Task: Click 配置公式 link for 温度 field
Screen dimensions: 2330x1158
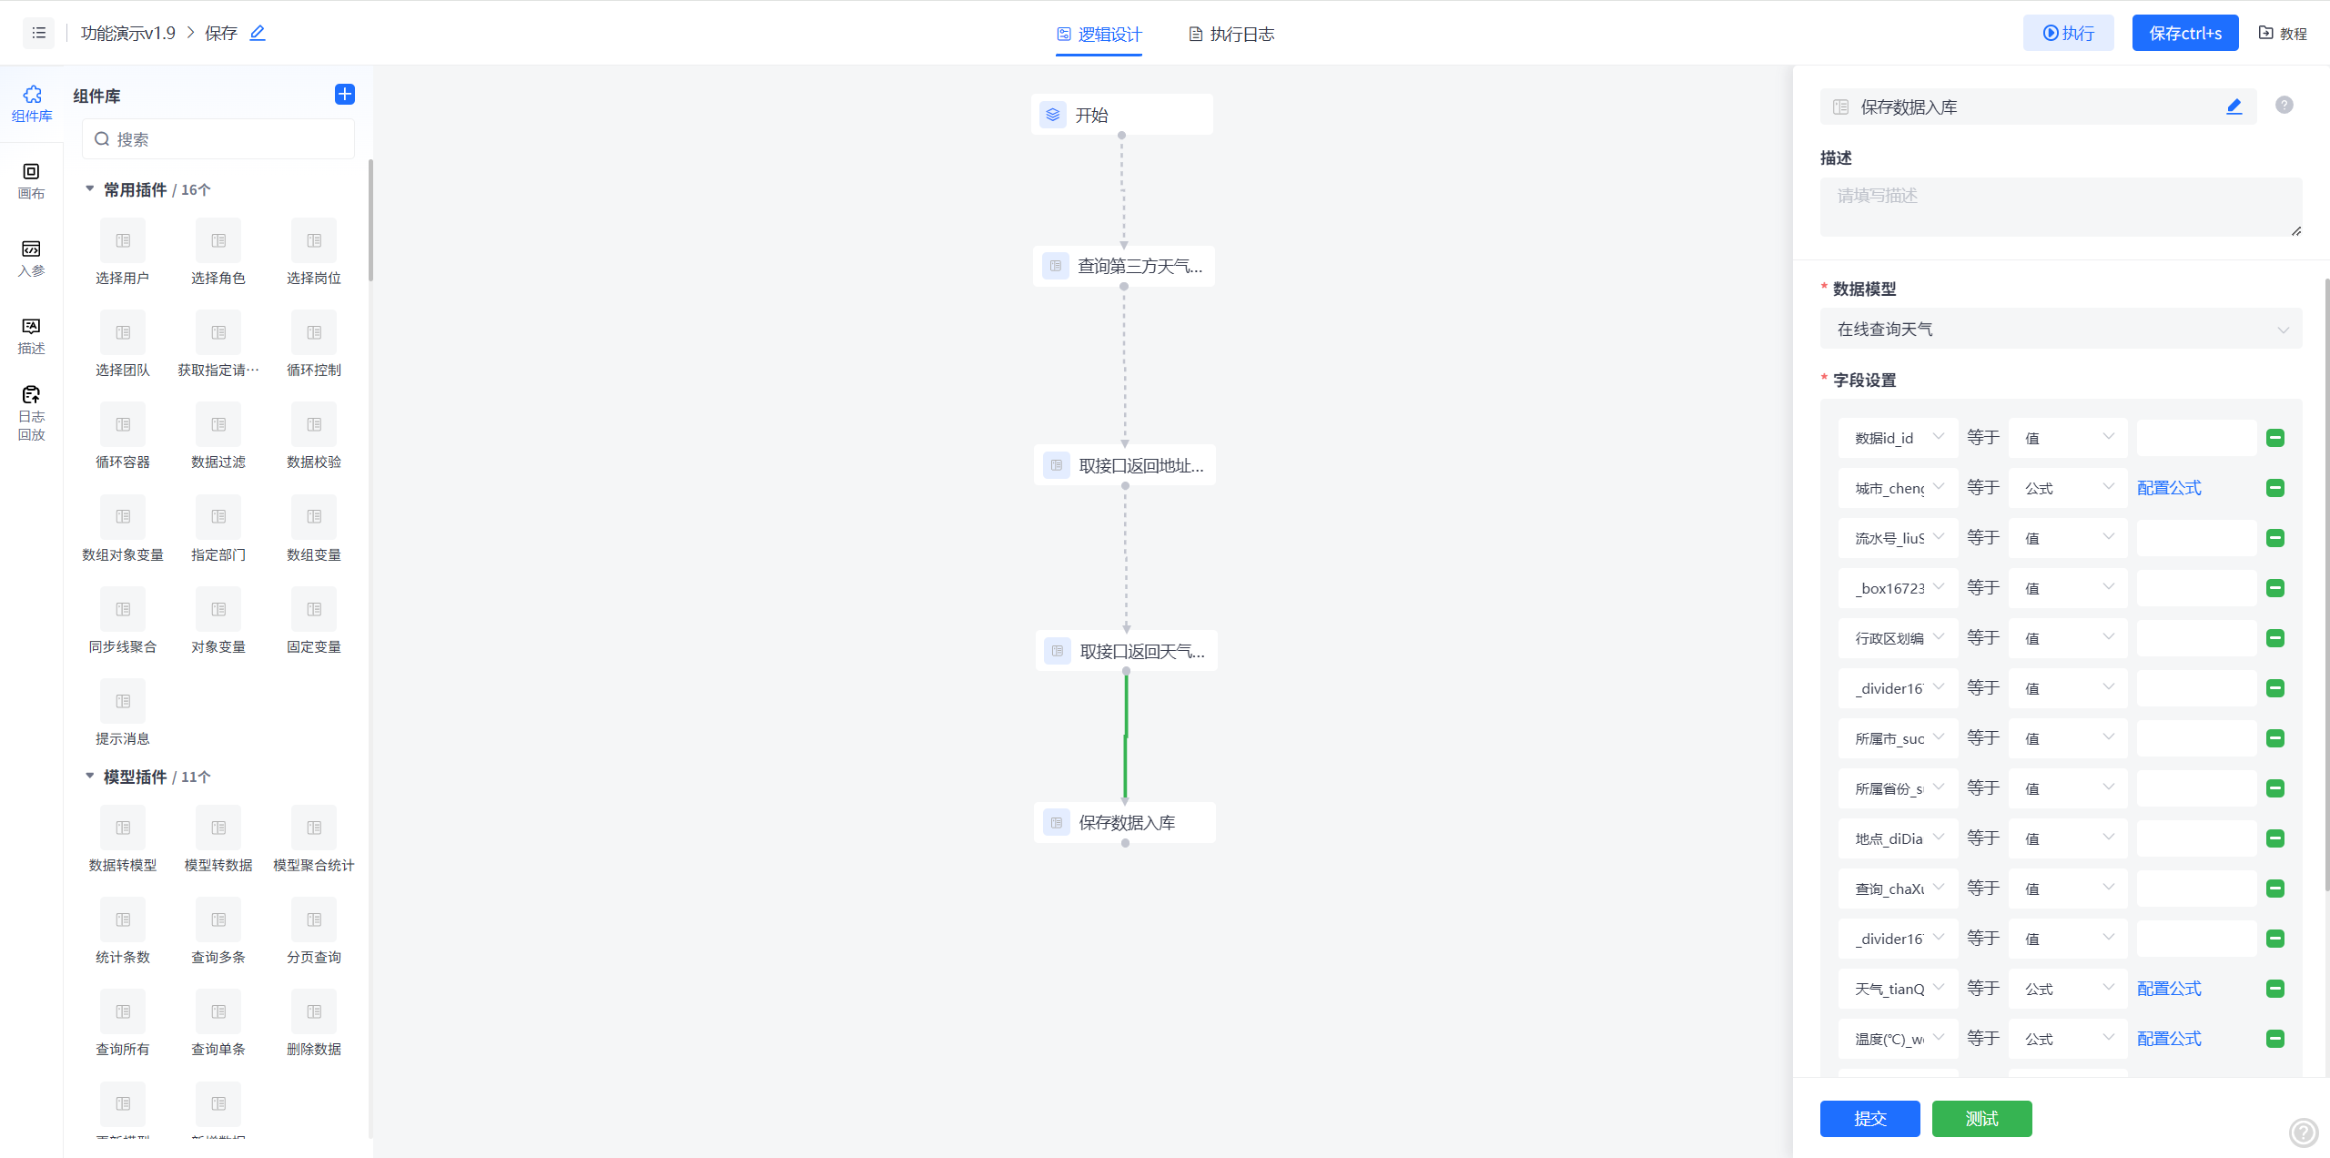Action: 2169,1039
